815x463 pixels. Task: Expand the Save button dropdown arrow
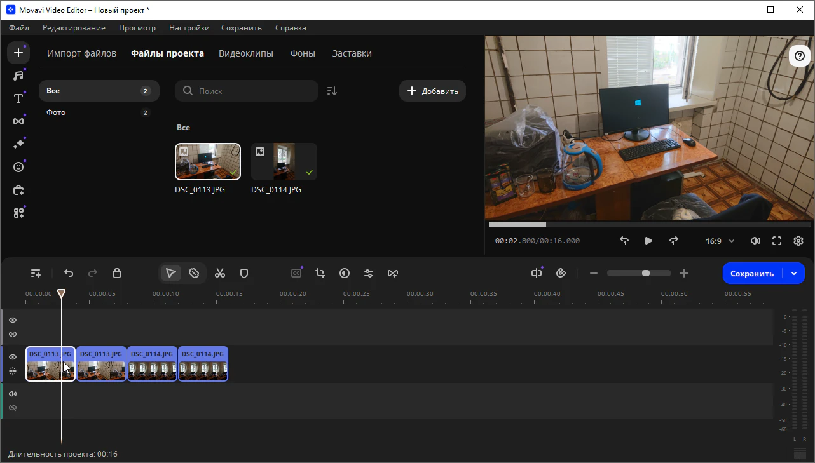pos(794,273)
